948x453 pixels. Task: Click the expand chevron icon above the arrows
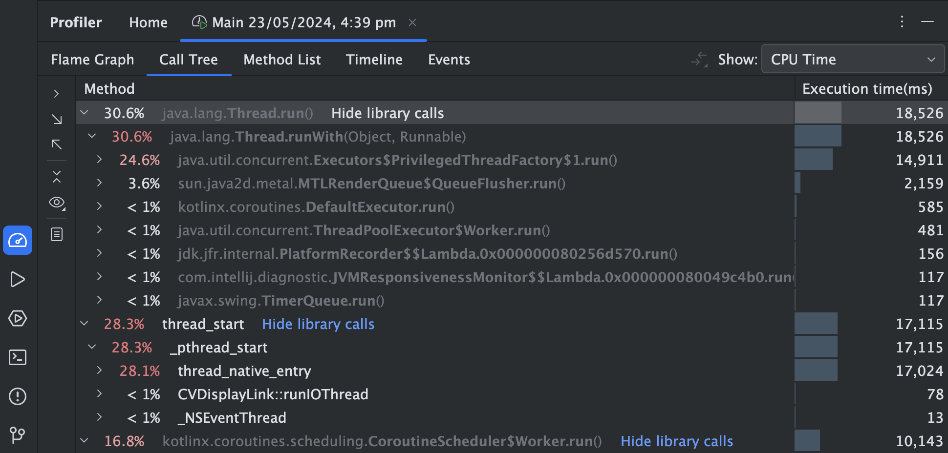point(57,93)
